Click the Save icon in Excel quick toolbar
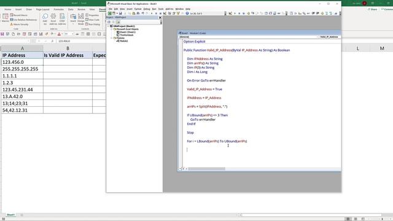The height and width of the screenshot is (221, 393). [x=2, y=34]
